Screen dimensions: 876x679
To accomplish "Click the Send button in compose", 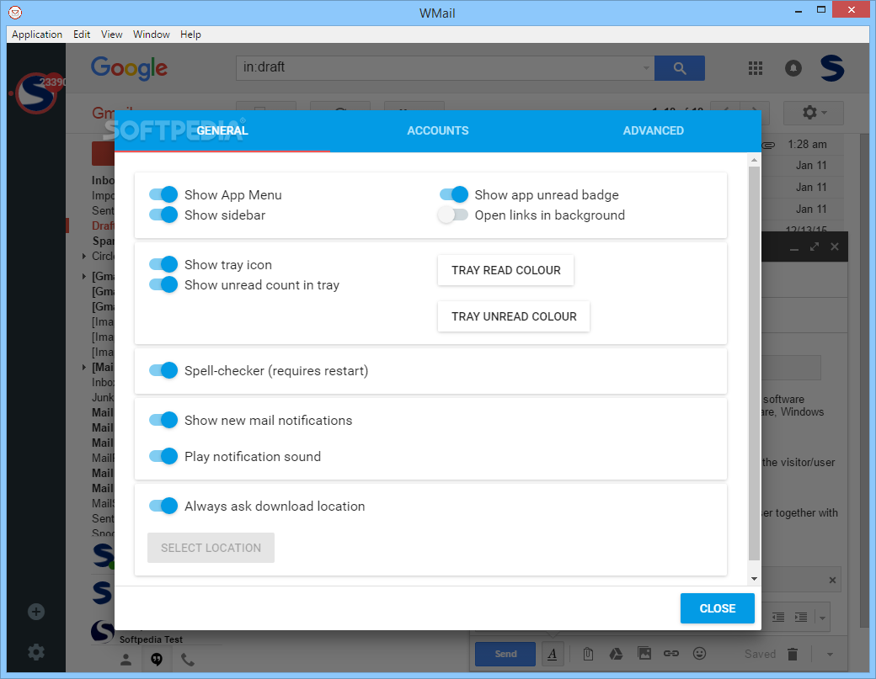I will (x=505, y=654).
